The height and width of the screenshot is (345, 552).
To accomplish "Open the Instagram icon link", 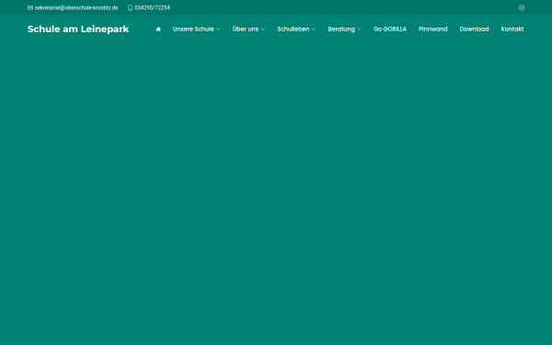I will coord(522,7).
